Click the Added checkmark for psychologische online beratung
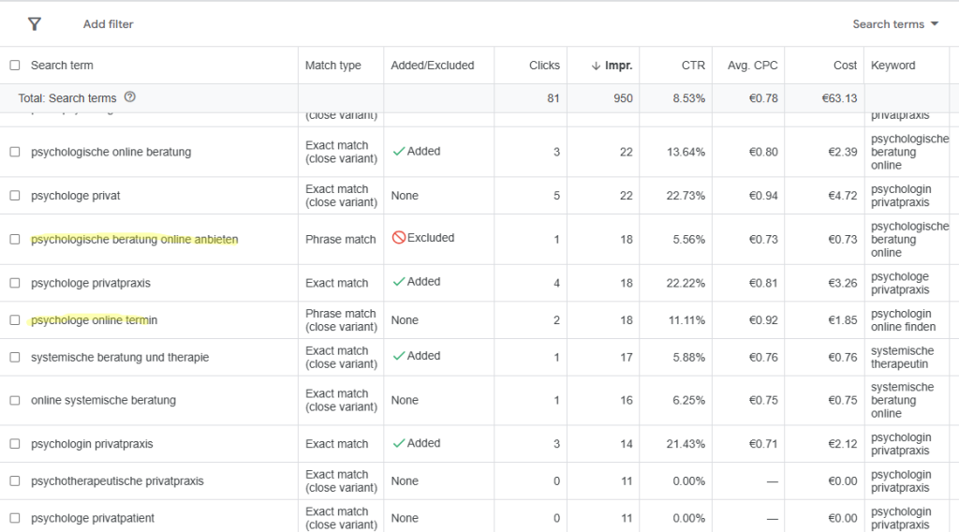The image size is (959, 532). pyautogui.click(x=399, y=151)
